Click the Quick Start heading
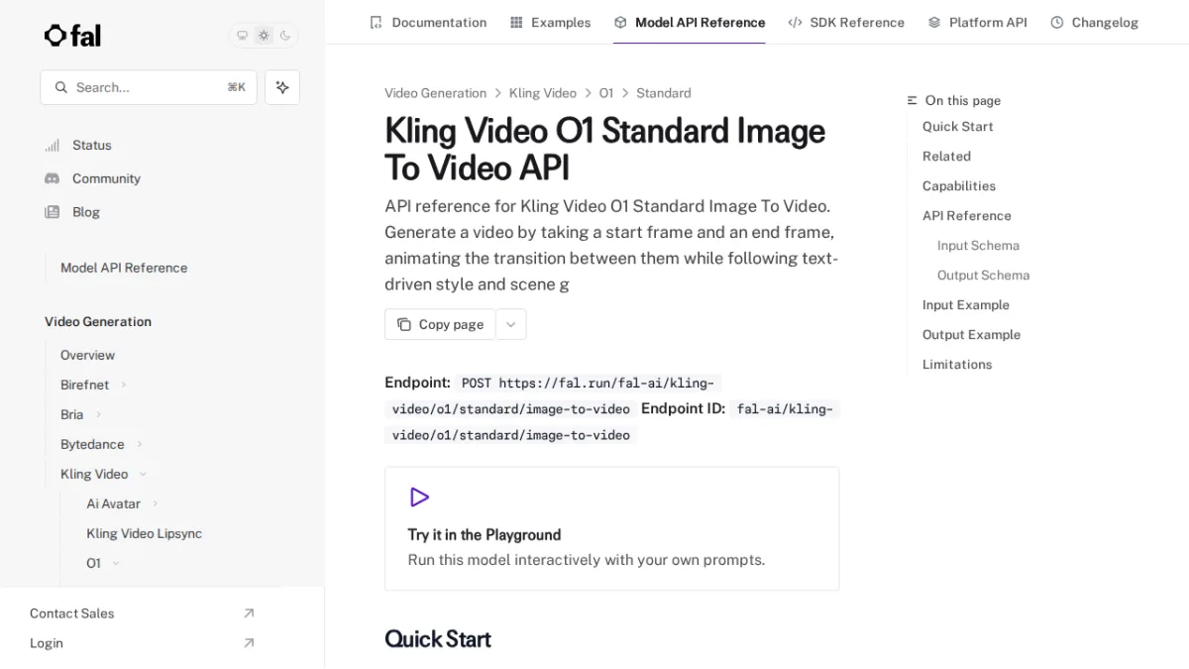 pyautogui.click(x=438, y=639)
